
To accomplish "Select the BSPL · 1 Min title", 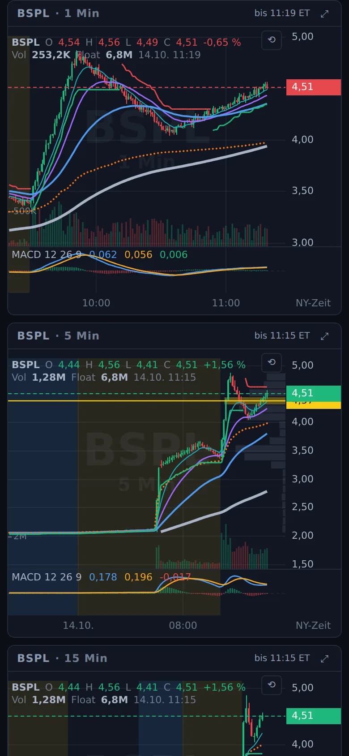I will click(58, 13).
